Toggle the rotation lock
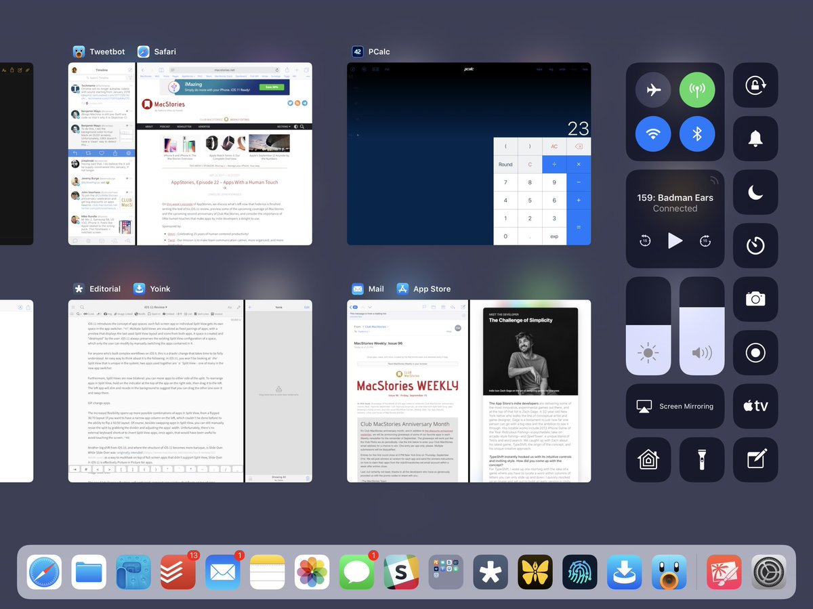Viewport: 813px width, 609px height. click(x=755, y=85)
